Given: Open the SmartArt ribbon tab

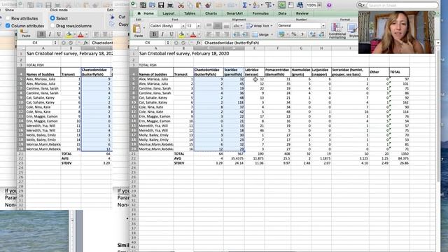Looking at the screenshot, I should click(x=234, y=13).
